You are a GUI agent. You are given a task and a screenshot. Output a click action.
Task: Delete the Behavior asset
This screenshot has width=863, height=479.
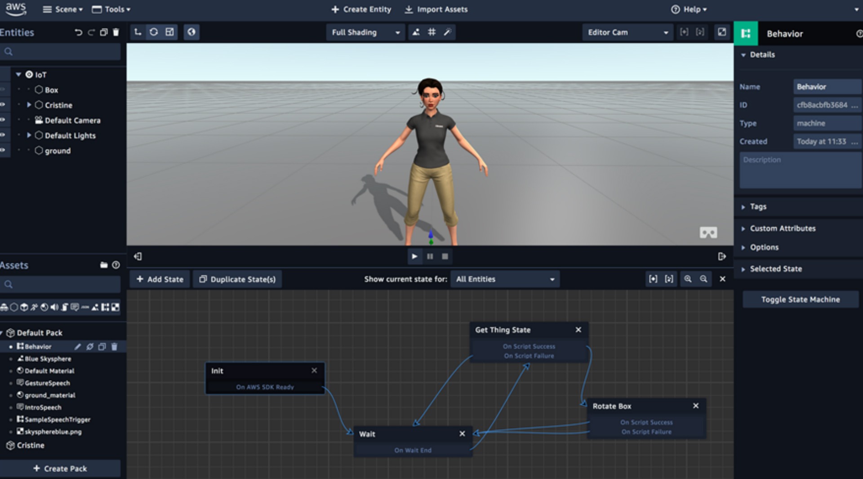114,346
